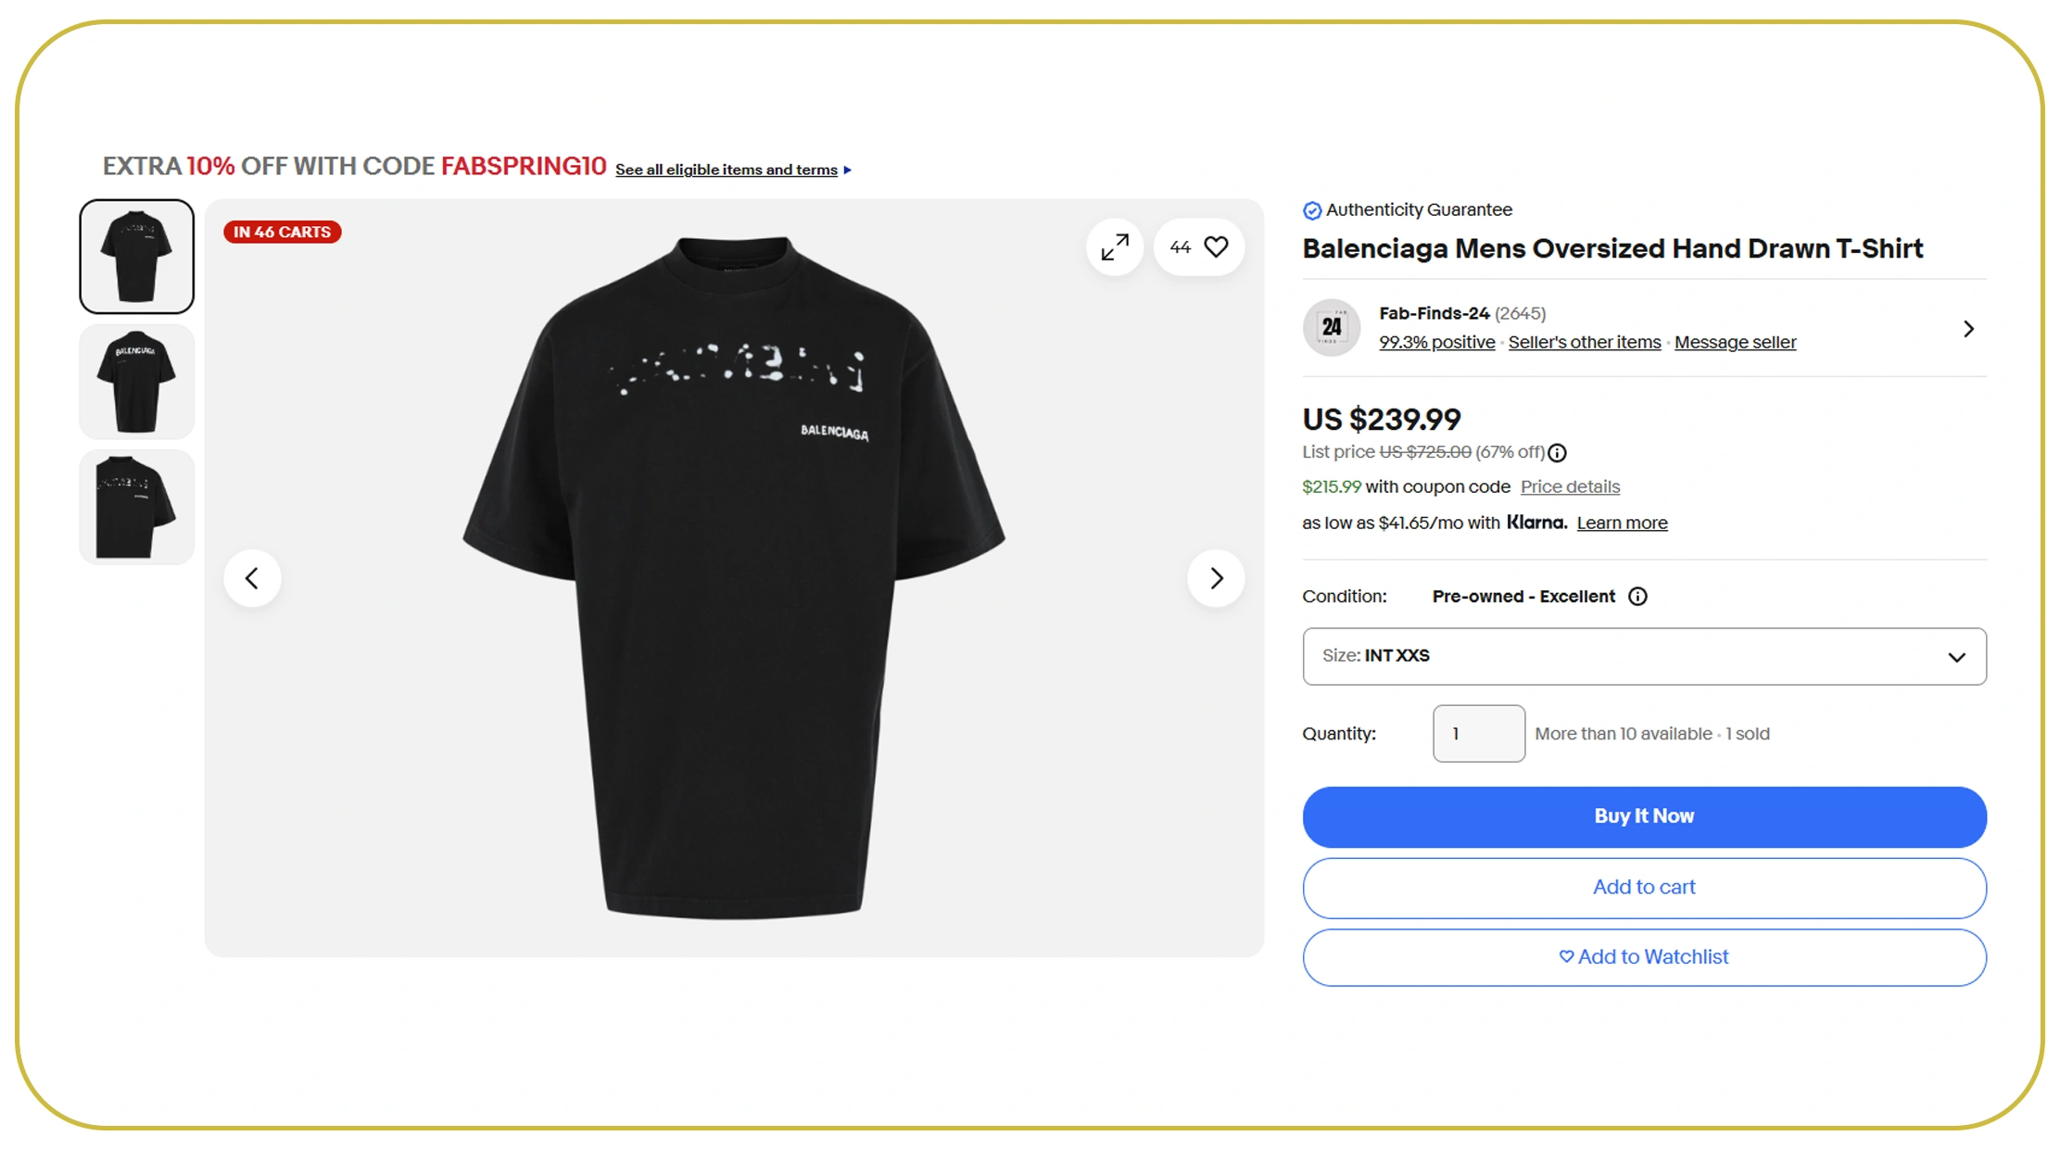Click the list price info icon

click(x=1558, y=453)
